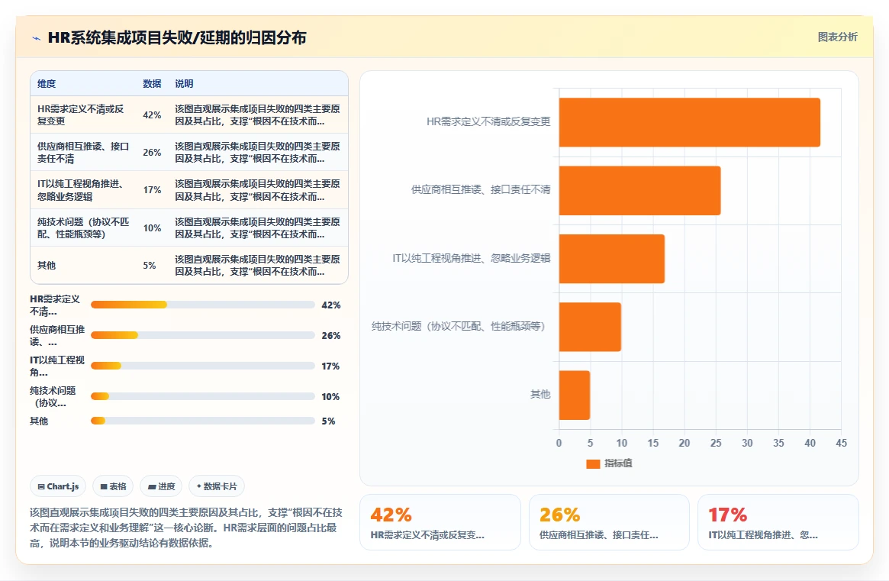
Task: Click the summary paragraph below the tags
Action: click(186, 528)
